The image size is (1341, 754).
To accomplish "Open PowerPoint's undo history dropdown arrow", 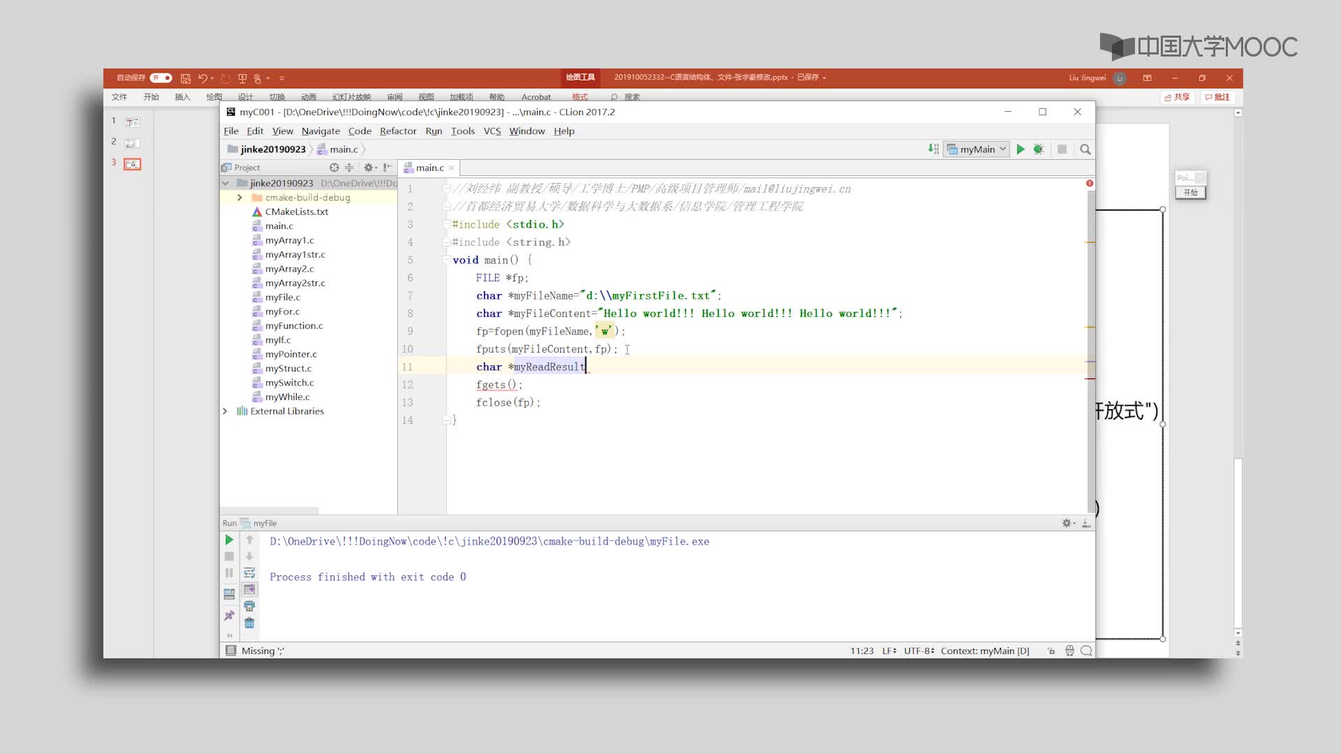I will click(x=212, y=78).
